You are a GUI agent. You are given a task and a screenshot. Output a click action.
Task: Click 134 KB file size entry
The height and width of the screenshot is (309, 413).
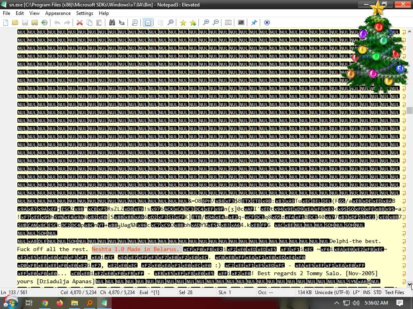coord(305,293)
